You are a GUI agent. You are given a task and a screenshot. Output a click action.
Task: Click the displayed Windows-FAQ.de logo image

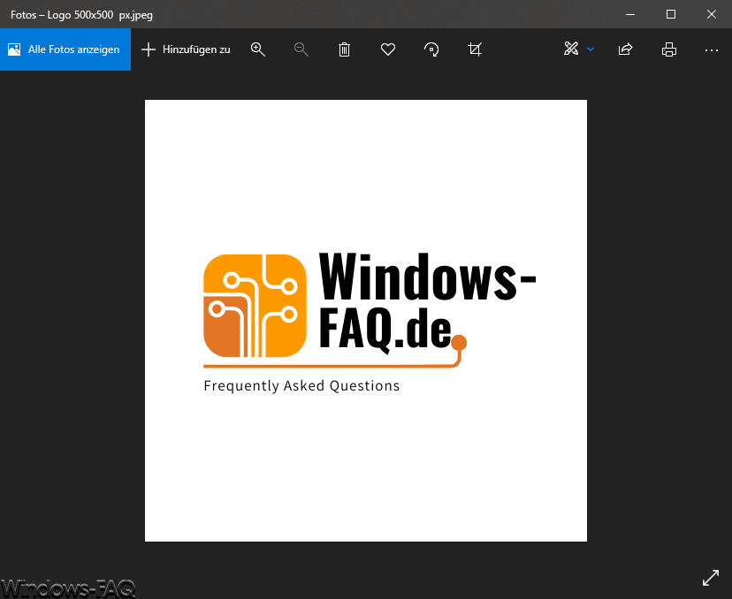[366, 321]
